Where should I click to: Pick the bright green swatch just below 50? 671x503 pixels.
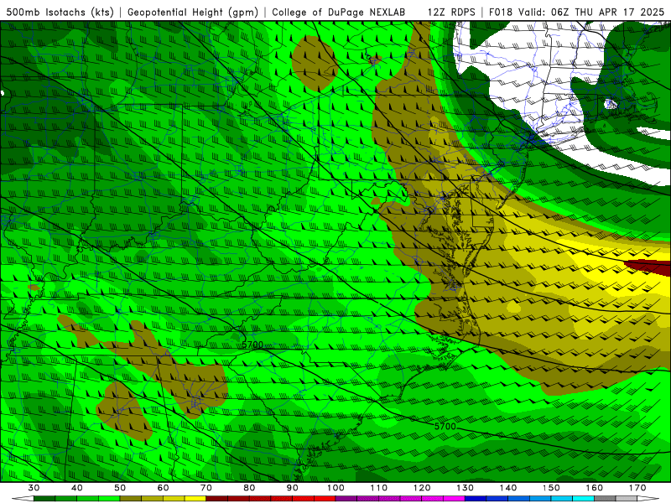pos(109,499)
